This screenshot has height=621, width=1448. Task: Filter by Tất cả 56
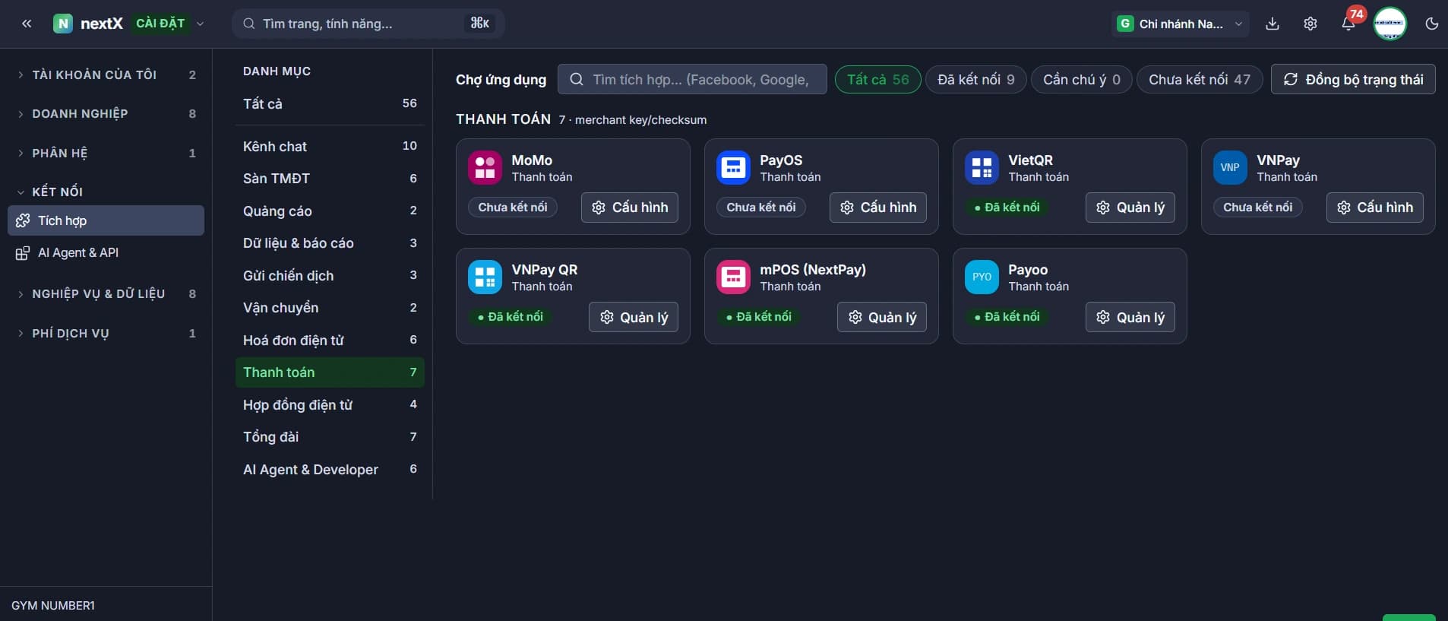tap(877, 80)
